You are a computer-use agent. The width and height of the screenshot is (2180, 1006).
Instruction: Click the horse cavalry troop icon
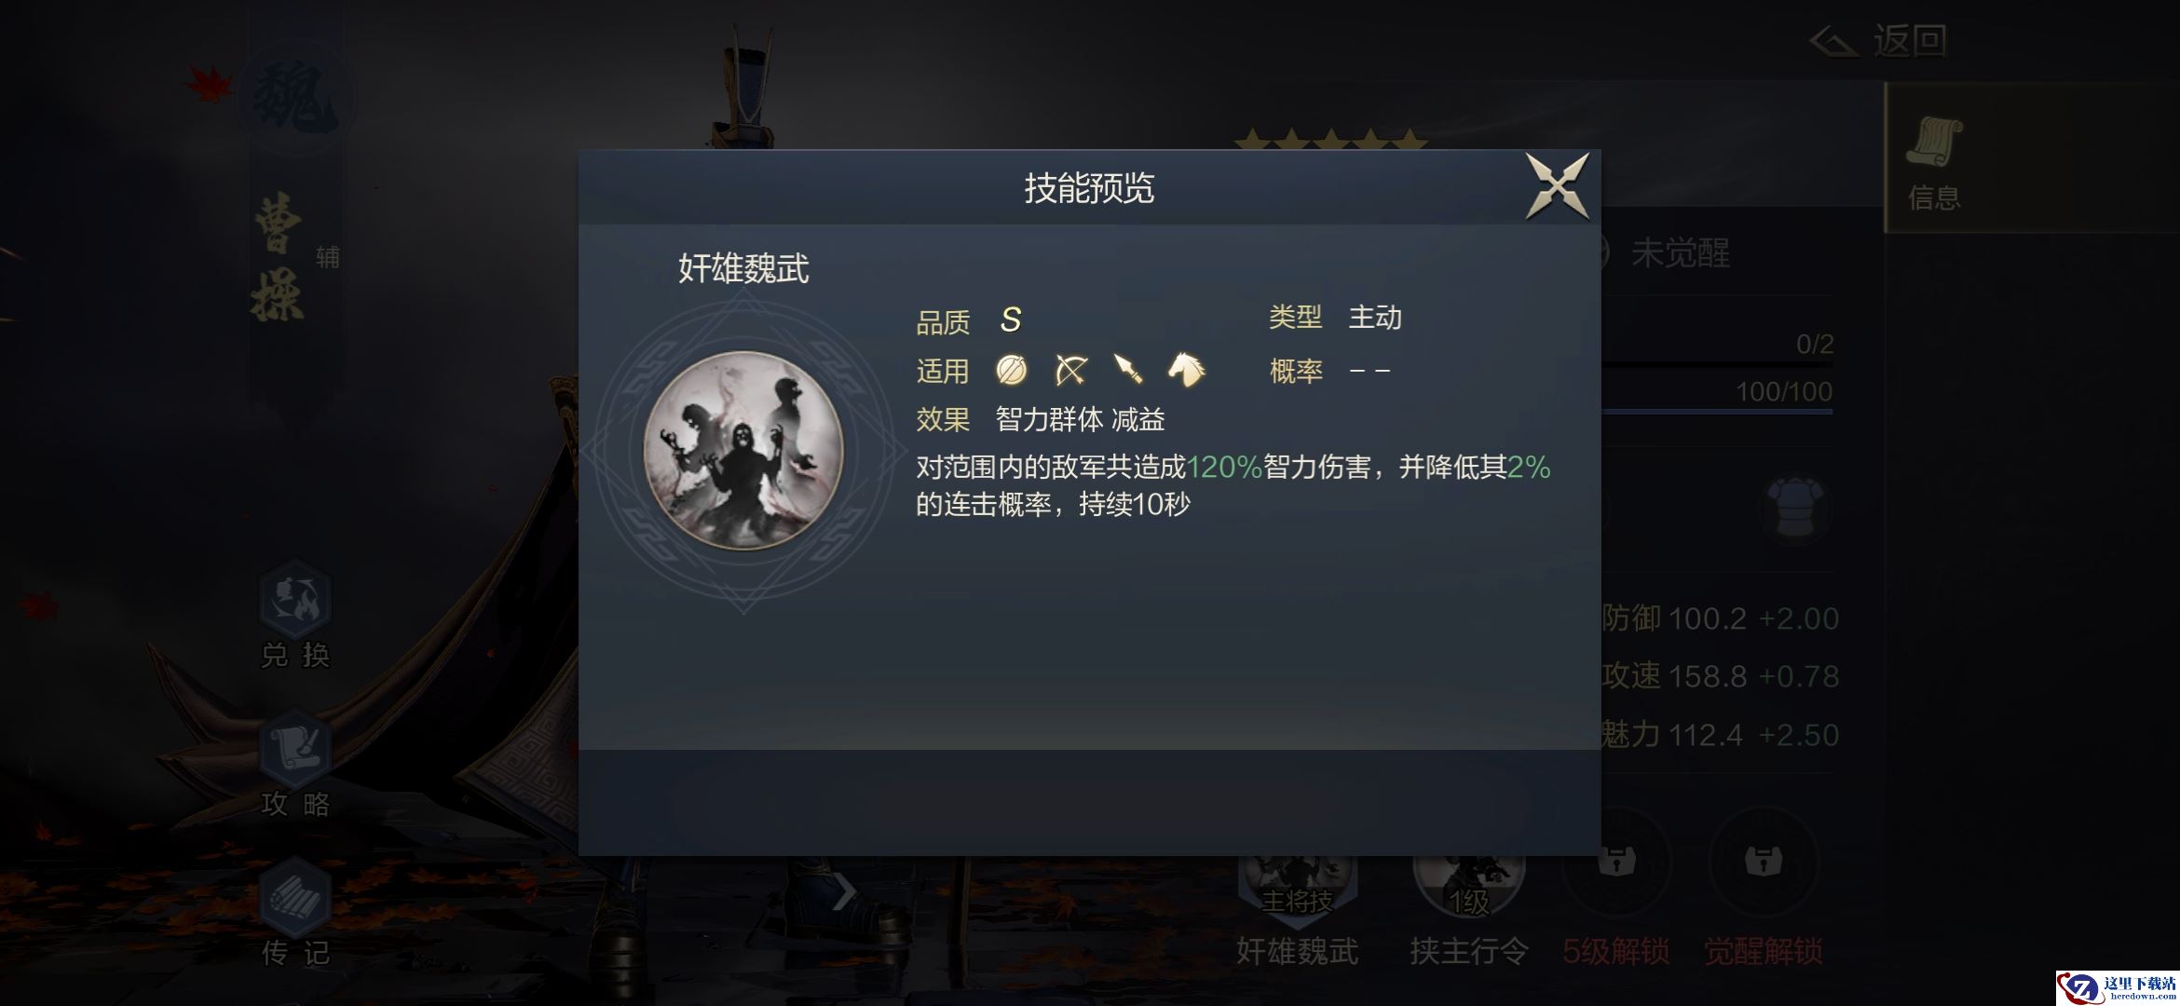(x=1186, y=369)
